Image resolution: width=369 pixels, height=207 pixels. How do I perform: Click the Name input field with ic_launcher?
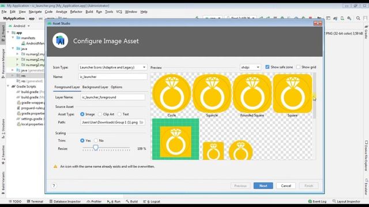tap(113, 76)
